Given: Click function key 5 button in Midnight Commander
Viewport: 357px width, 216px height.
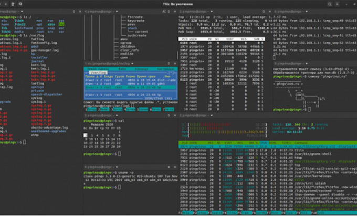Looking at the screenshot, I should pyautogui.click(x=143, y=110).
